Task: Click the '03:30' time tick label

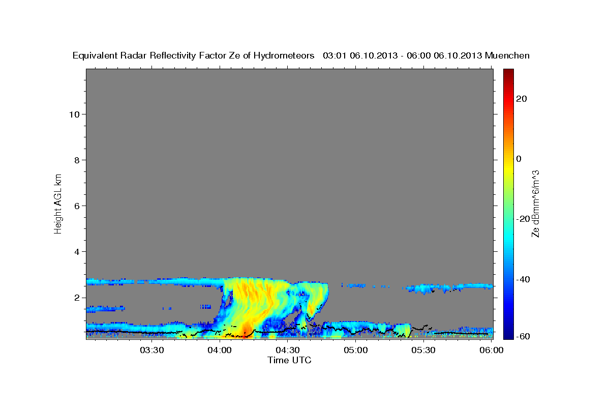Action: (x=151, y=350)
